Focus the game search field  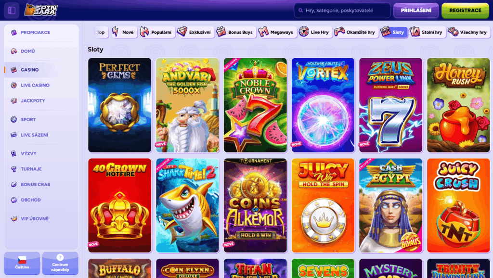342,11
